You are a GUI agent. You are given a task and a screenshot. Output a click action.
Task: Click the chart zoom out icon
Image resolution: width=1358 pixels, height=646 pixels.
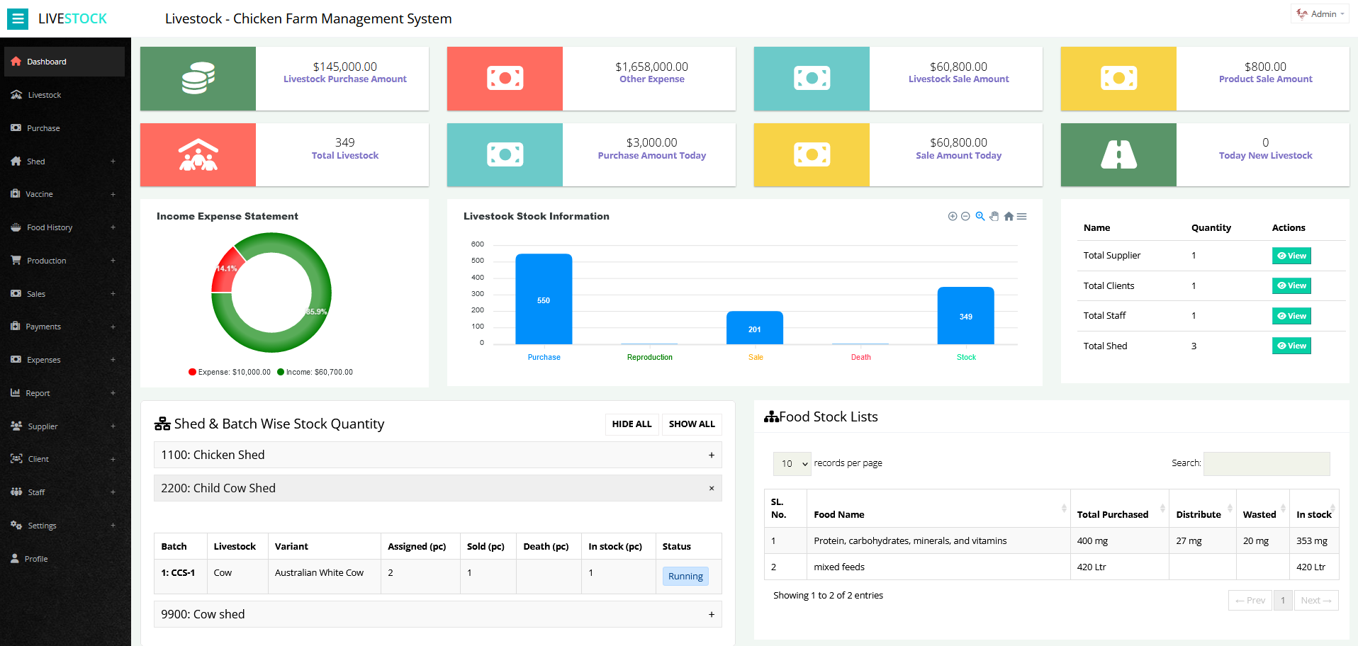(x=965, y=217)
